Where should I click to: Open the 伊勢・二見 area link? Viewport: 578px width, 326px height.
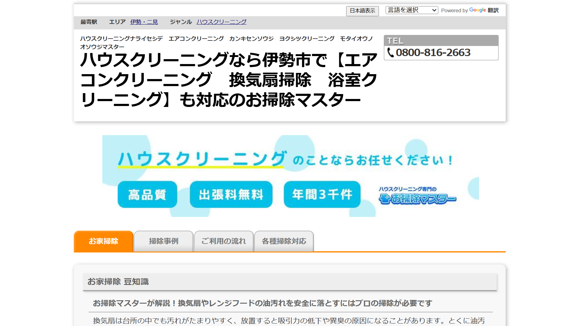pos(144,22)
